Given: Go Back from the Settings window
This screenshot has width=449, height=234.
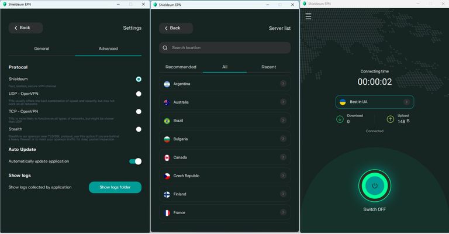Looking at the screenshot, I should [26, 27].
